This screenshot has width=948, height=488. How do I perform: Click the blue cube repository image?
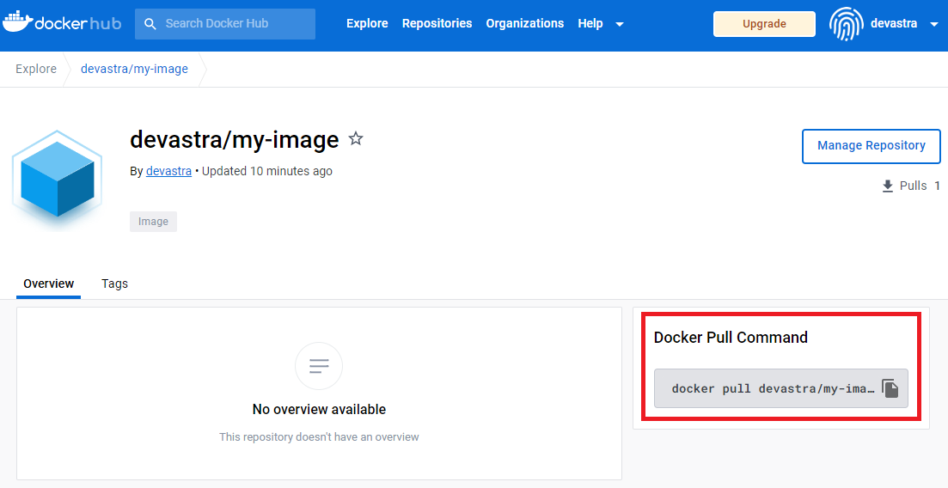click(x=58, y=179)
